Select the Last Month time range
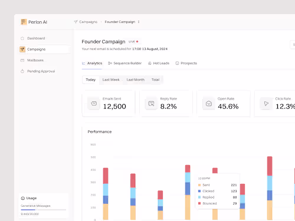295x221 pixels. [136, 80]
